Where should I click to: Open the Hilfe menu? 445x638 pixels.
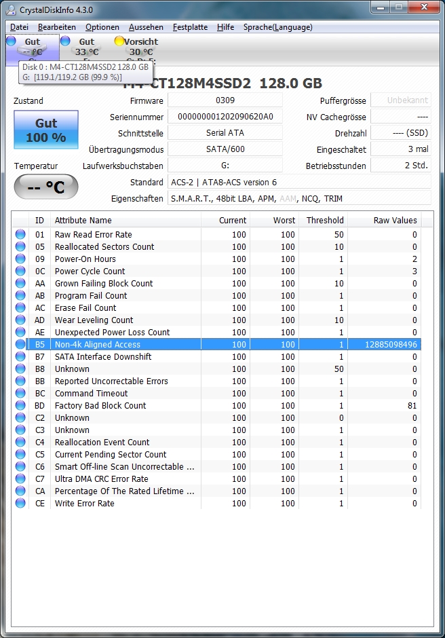pyautogui.click(x=225, y=27)
